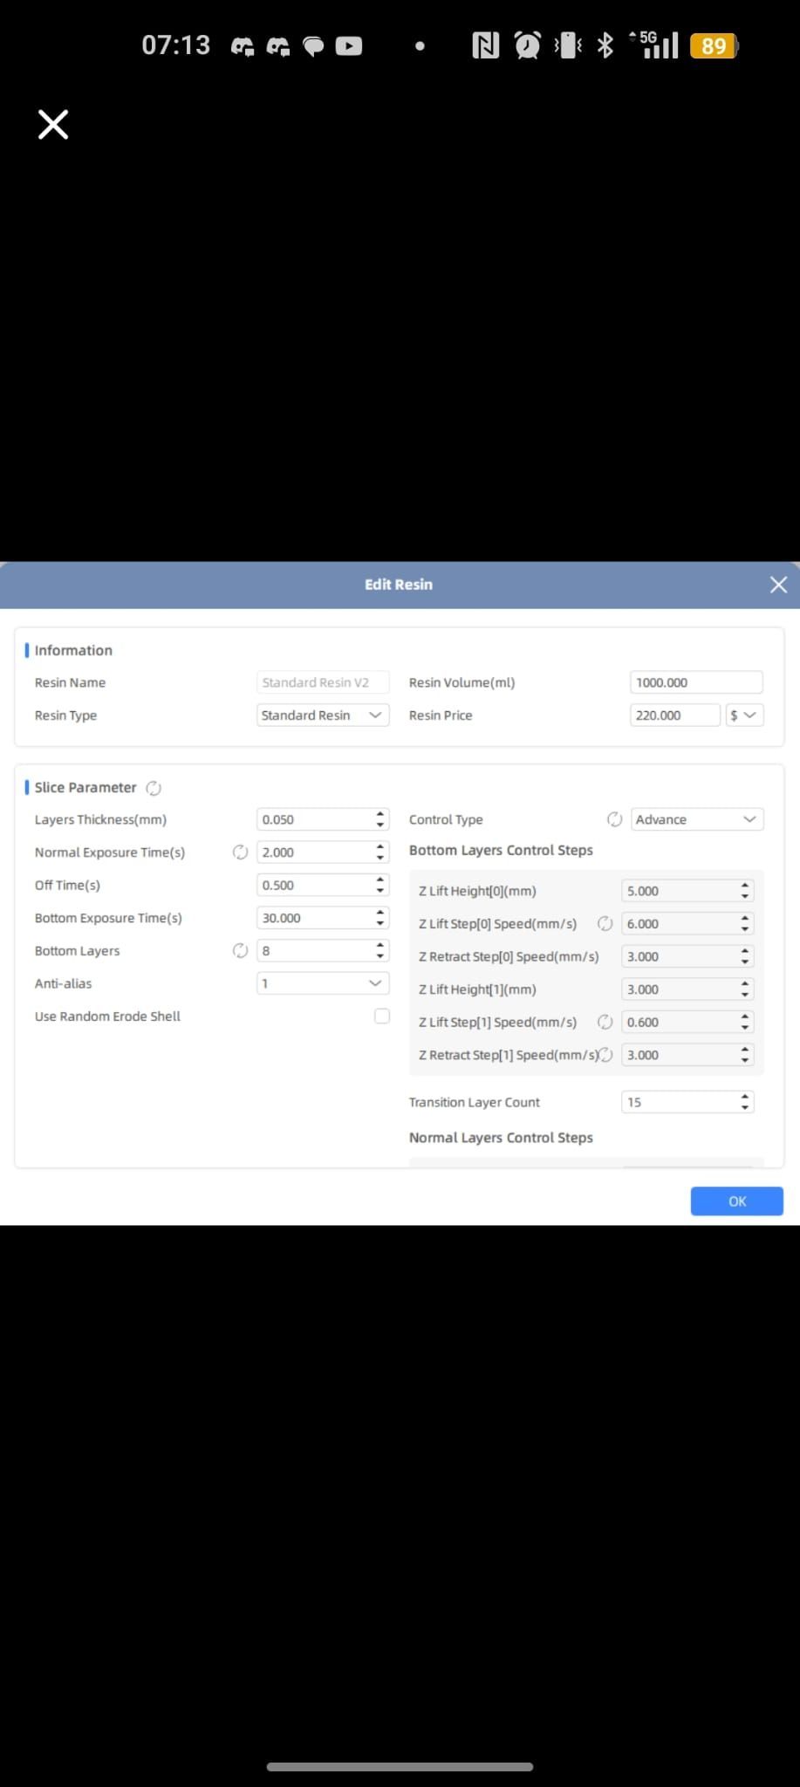Confirm changes with the OK button
The image size is (800, 1787).
click(737, 1202)
